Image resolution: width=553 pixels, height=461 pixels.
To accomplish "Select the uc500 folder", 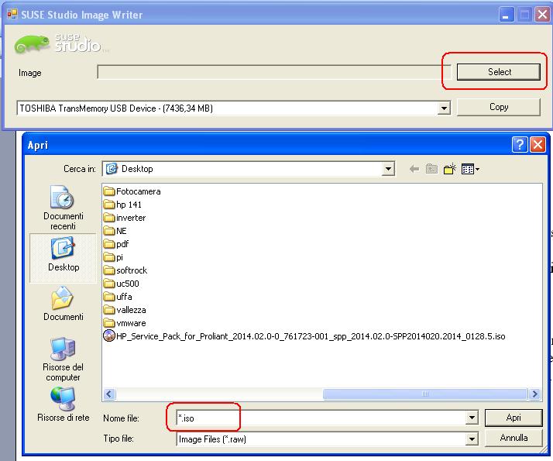I will pos(122,284).
